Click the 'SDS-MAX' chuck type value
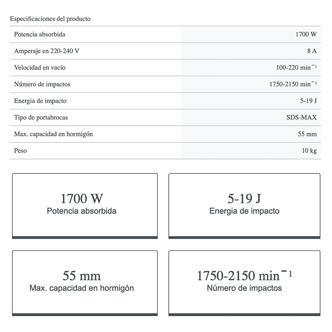This screenshot has width=332, height=332. pos(301,118)
